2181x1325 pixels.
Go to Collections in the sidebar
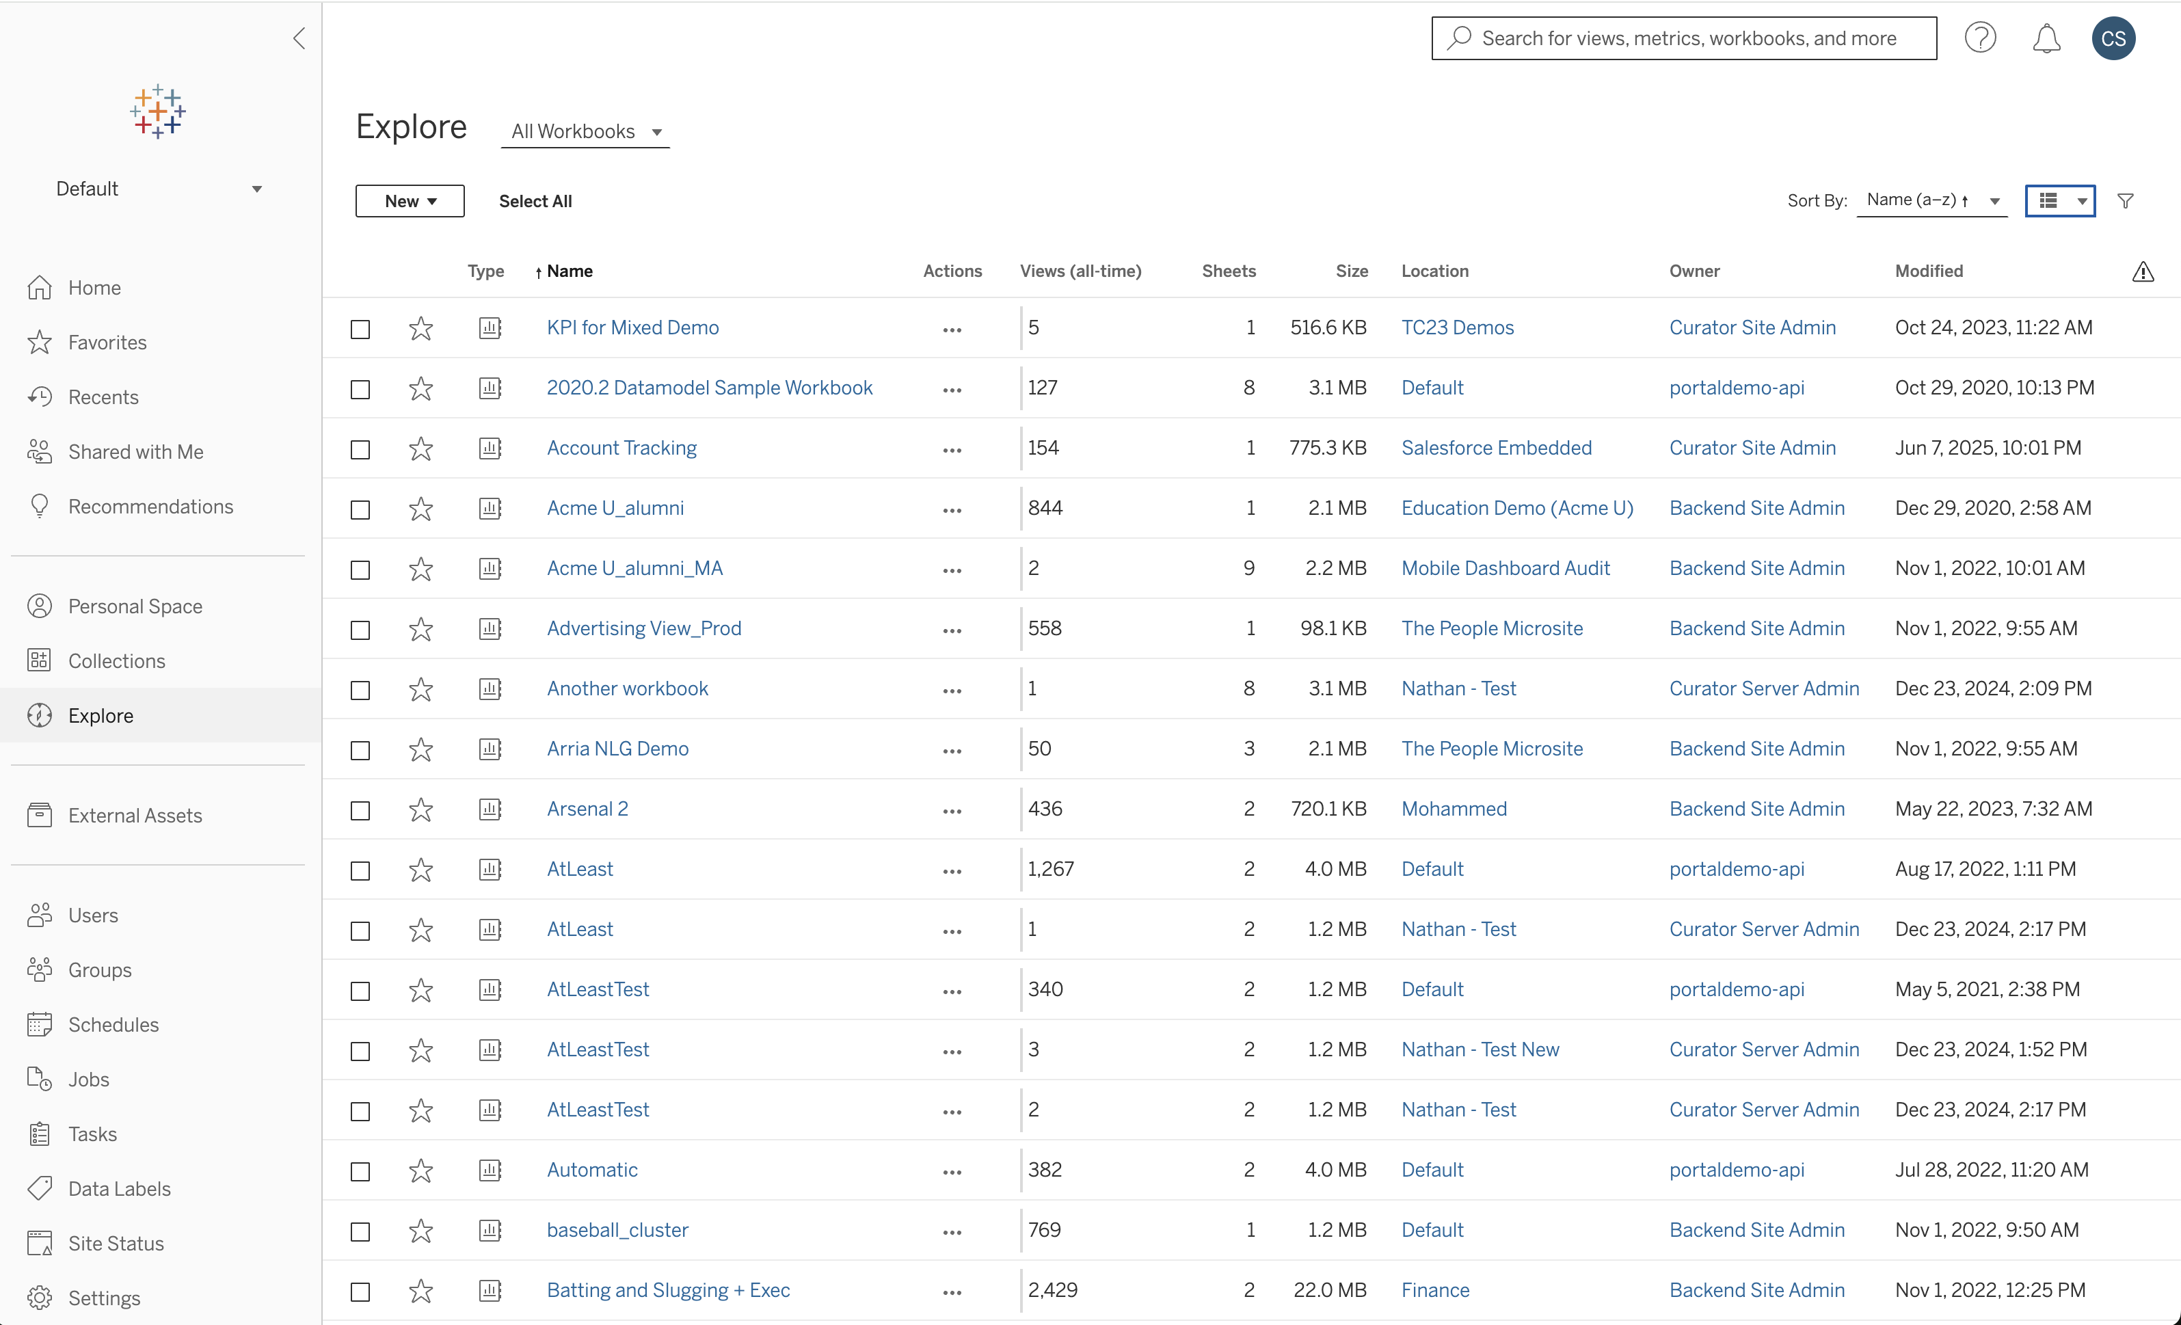click(x=116, y=661)
